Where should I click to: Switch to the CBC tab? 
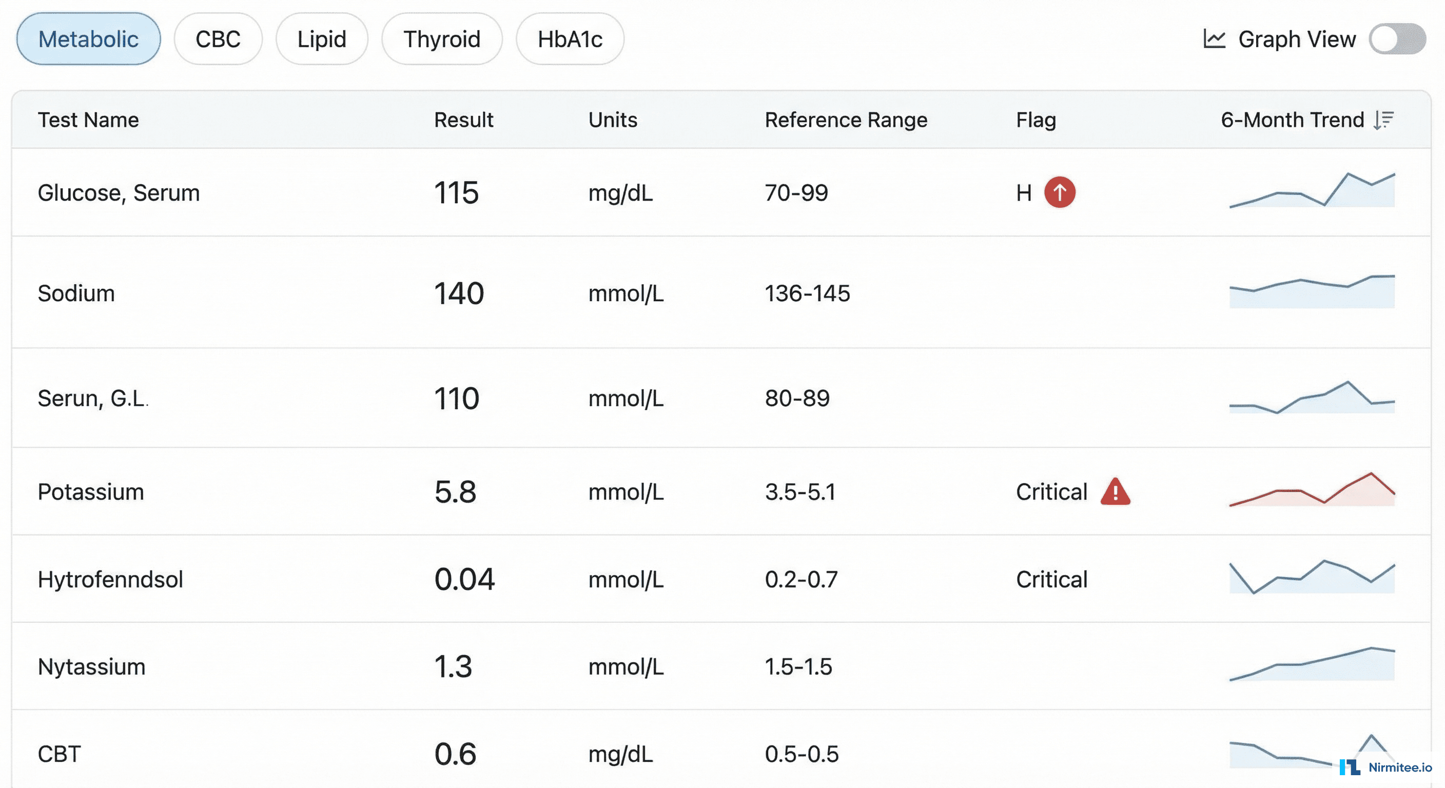click(218, 38)
